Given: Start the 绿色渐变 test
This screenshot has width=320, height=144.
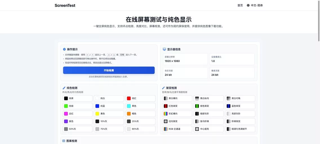Looking at the screenshot, I should (x=208, y=106).
